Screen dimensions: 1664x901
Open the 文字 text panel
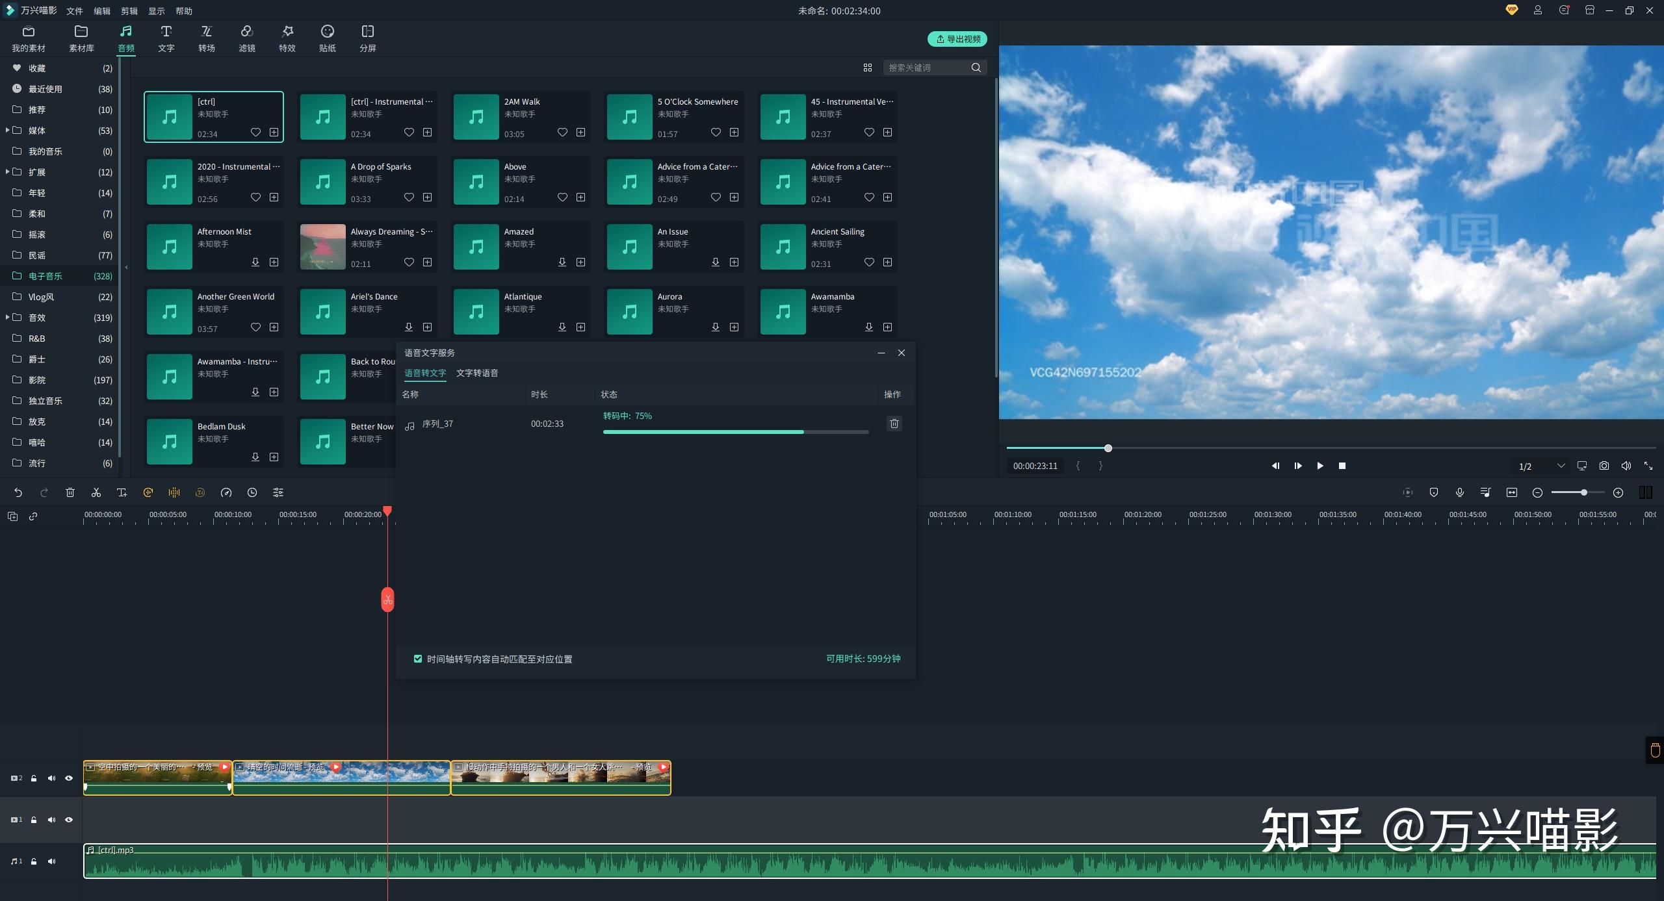click(x=166, y=39)
